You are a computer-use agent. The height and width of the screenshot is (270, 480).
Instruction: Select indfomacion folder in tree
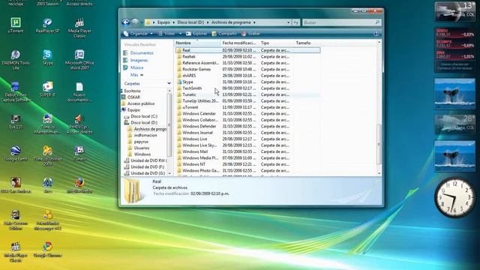[145, 135]
